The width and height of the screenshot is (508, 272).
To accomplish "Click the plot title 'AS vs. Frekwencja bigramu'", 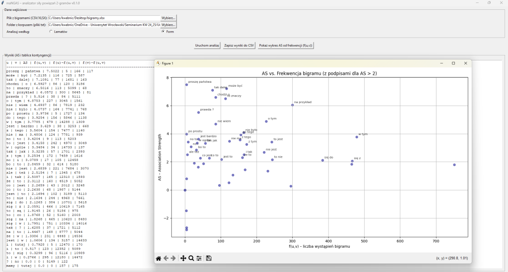I will pos(319,73).
